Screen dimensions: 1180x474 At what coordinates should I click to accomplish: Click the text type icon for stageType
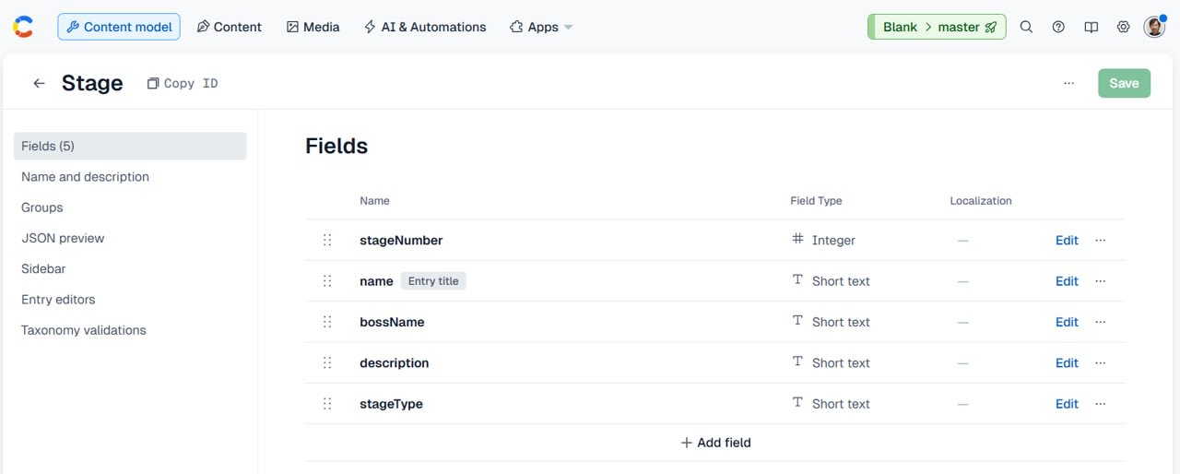(797, 403)
